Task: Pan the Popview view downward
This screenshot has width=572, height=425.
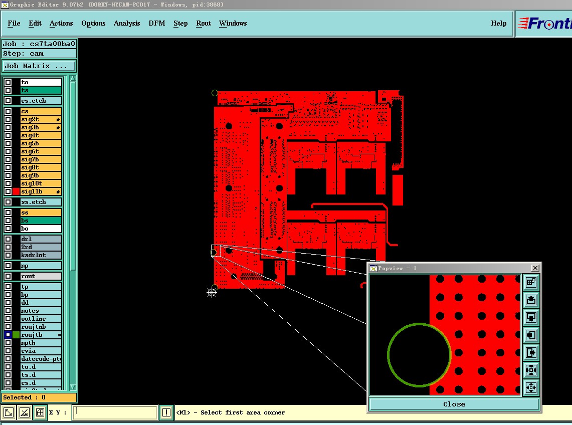Action: (531, 317)
